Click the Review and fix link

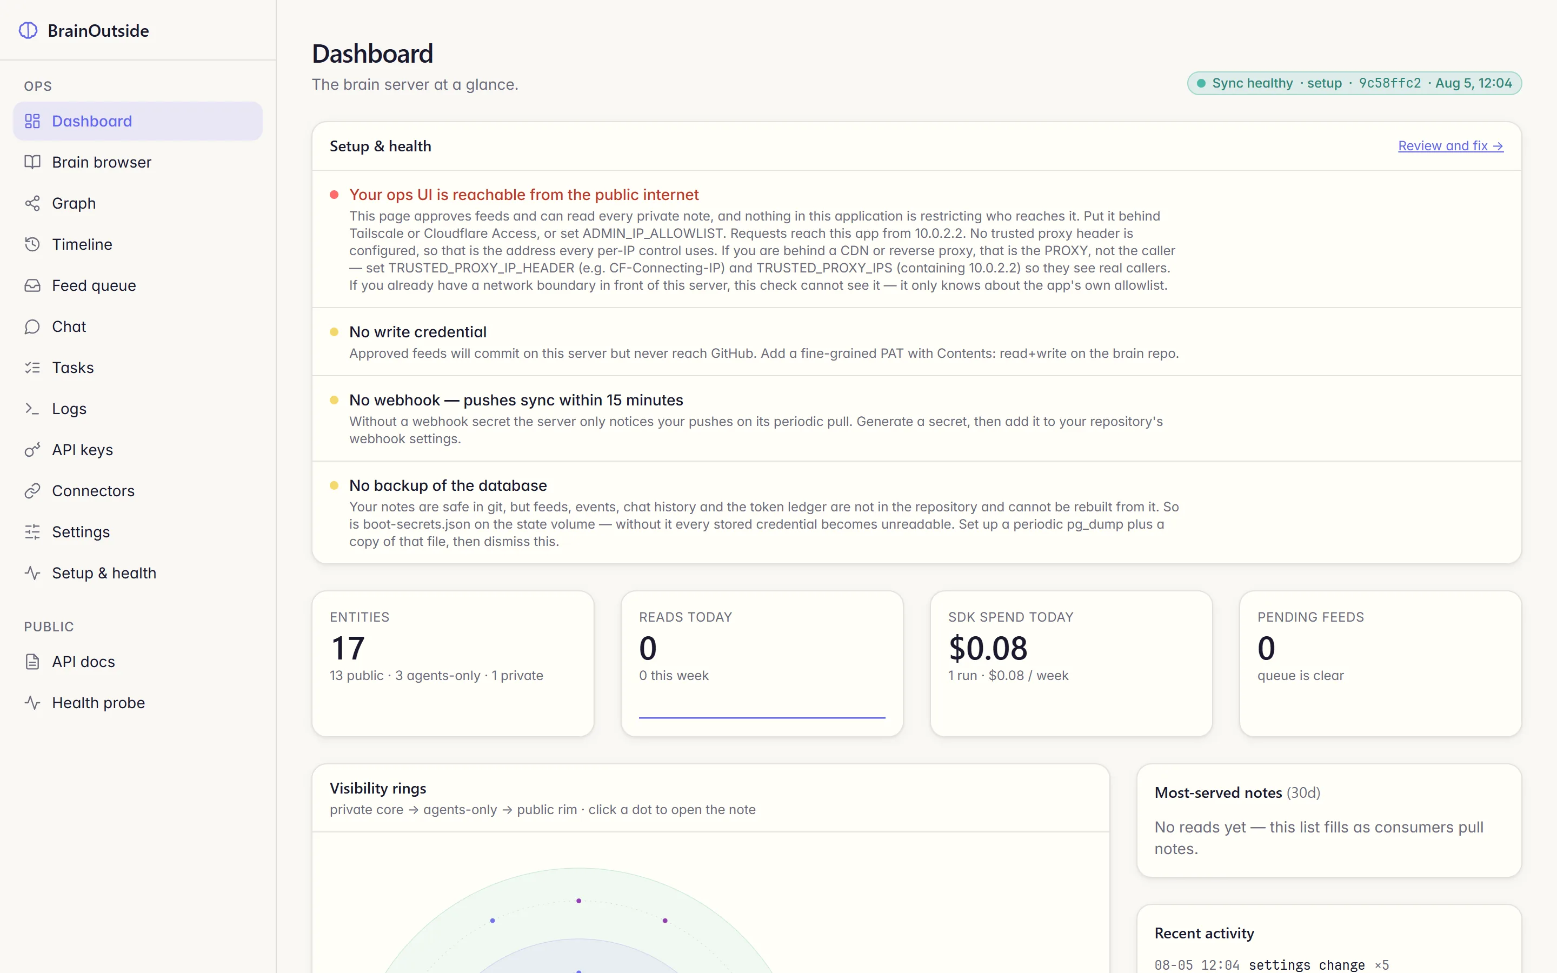(1450, 146)
